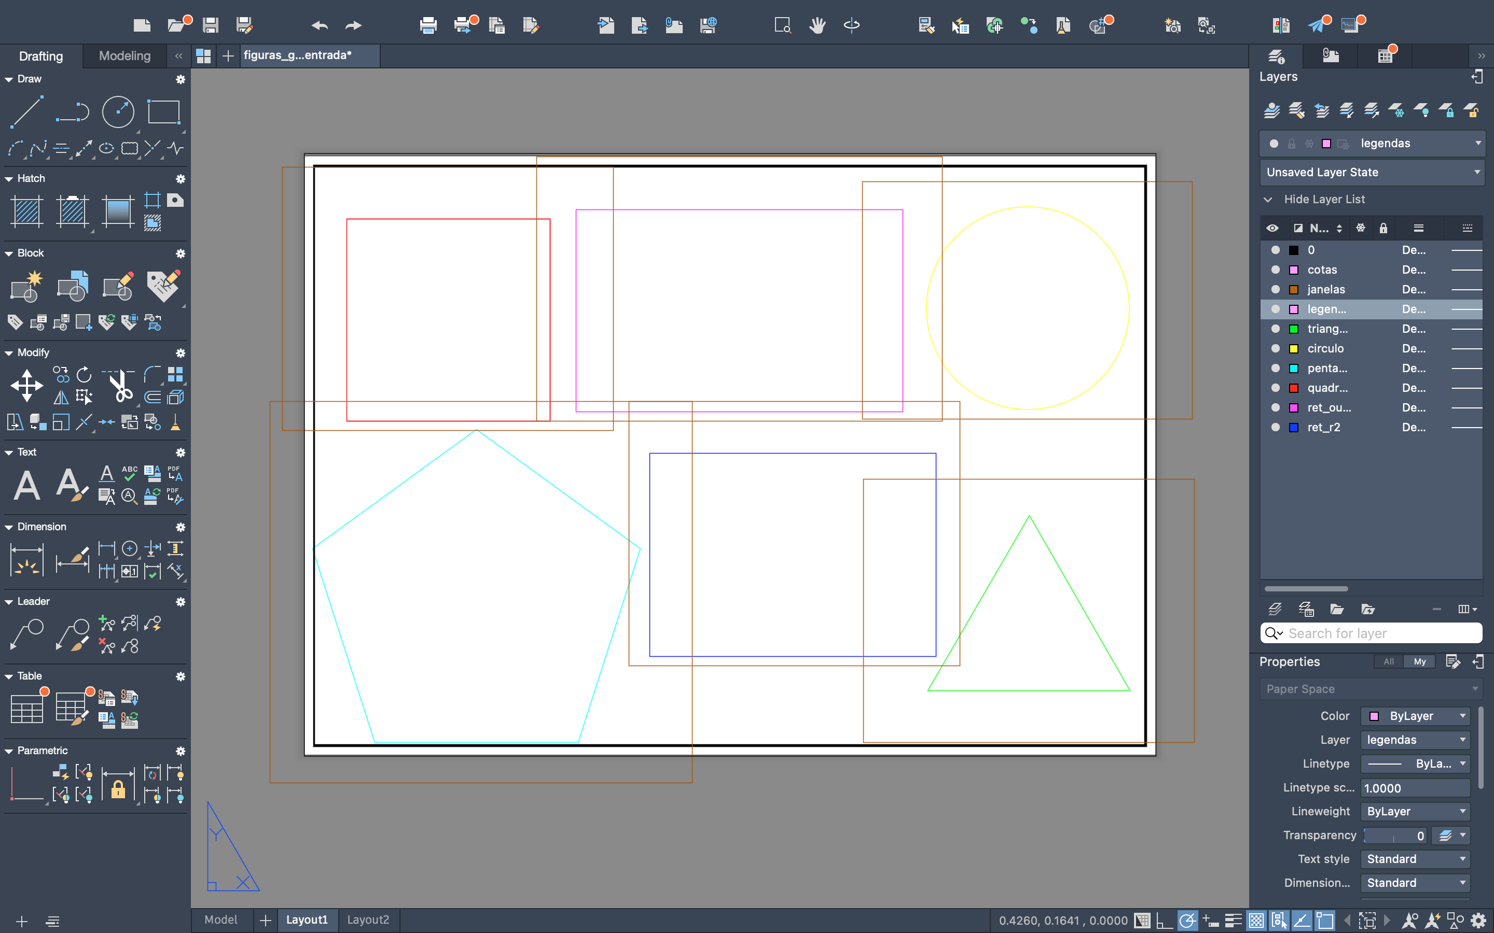Toggle visibility of janelas layer

click(x=1275, y=289)
